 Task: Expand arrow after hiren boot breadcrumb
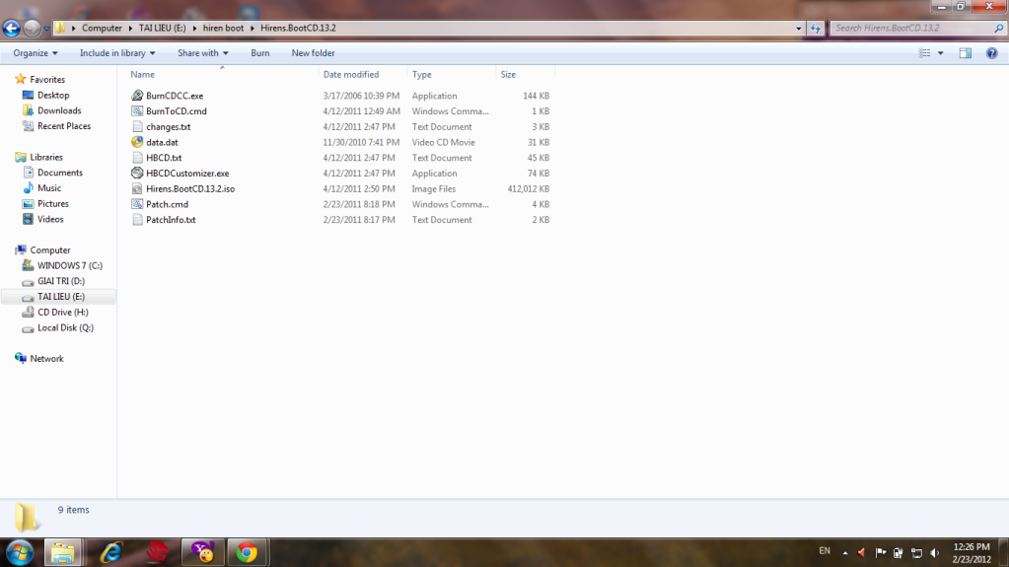tap(252, 29)
